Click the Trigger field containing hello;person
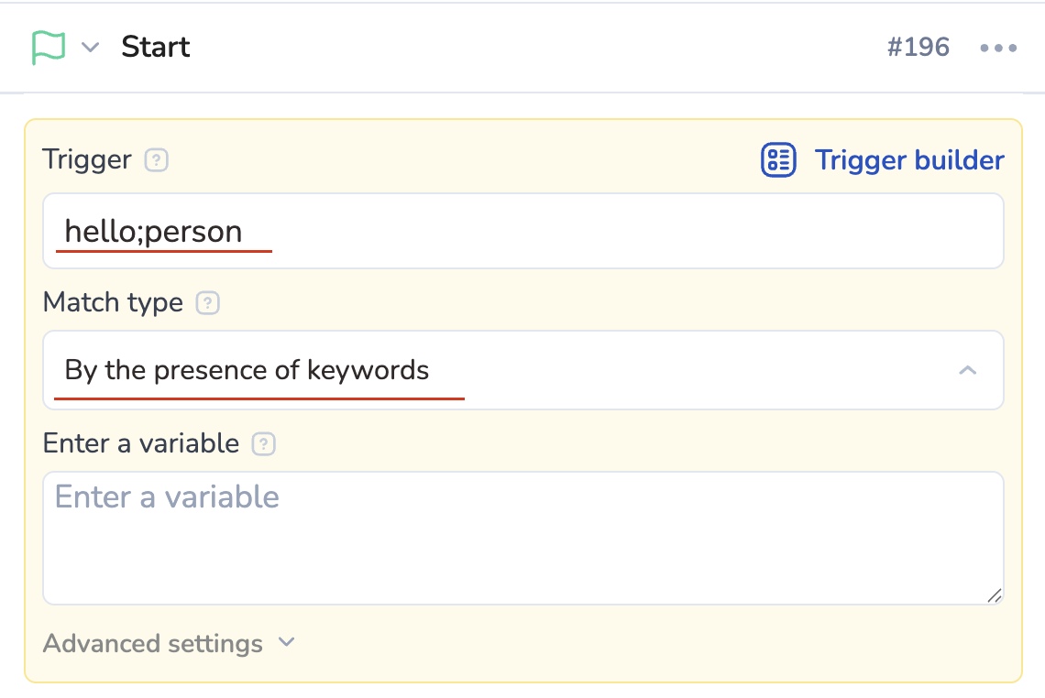Image resolution: width=1045 pixels, height=698 pixels. 522,232
